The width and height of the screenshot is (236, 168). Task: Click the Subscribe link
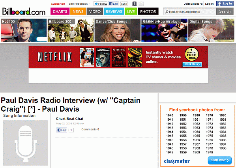[58, 4]
